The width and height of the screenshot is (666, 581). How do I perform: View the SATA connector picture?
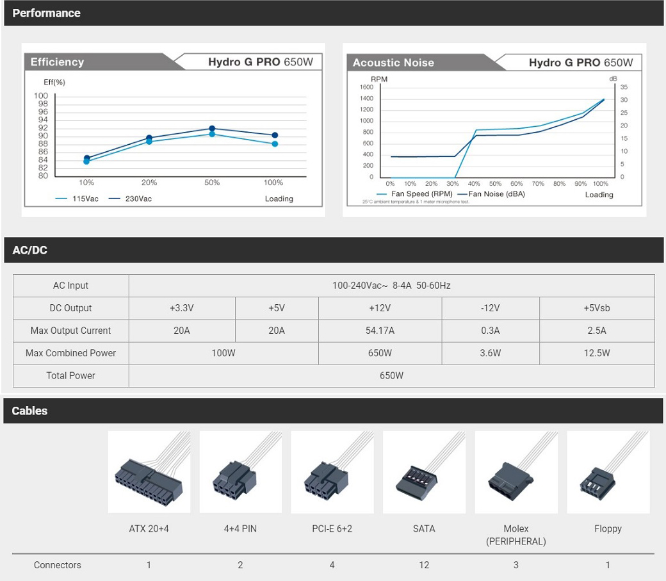(x=425, y=472)
